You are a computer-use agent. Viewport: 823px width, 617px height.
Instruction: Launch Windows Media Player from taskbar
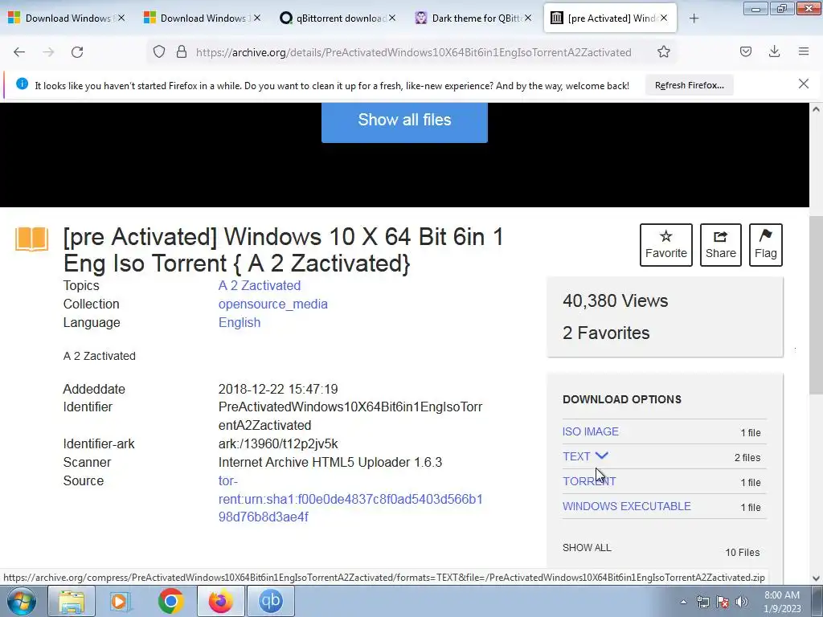pyautogui.click(x=121, y=601)
